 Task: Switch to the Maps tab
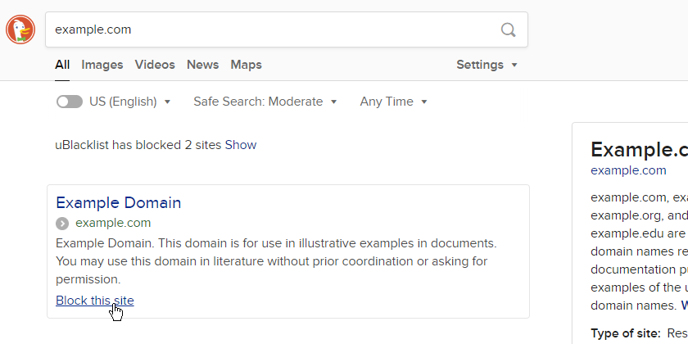click(x=247, y=65)
